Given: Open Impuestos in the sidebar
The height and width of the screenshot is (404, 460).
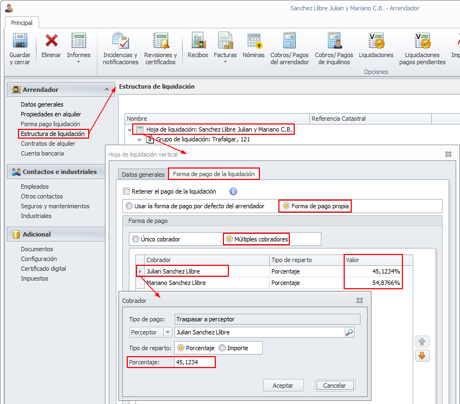Looking at the screenshot, I should tap(34, 278).
